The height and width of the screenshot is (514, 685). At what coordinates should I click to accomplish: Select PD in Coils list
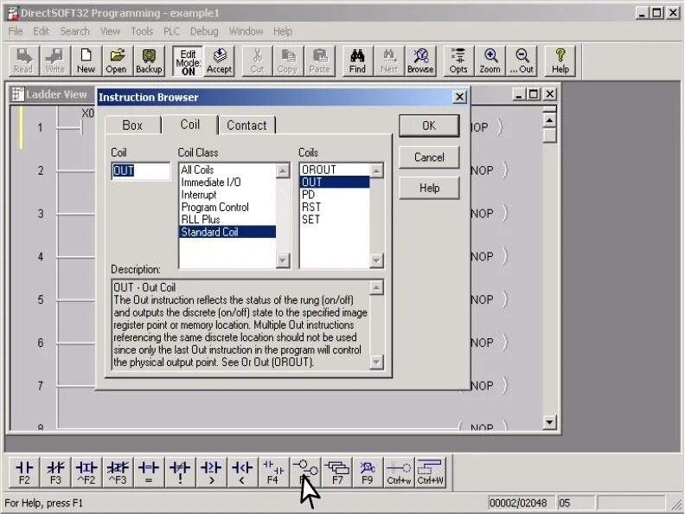click(x=335, y=195)
